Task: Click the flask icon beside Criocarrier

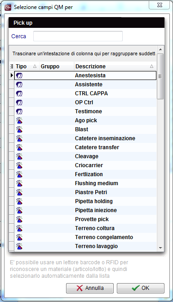Action: pos(19,165)
